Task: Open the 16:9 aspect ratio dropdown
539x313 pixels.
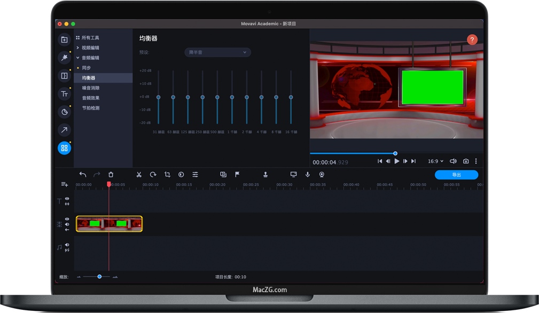Action: (436, 161)
